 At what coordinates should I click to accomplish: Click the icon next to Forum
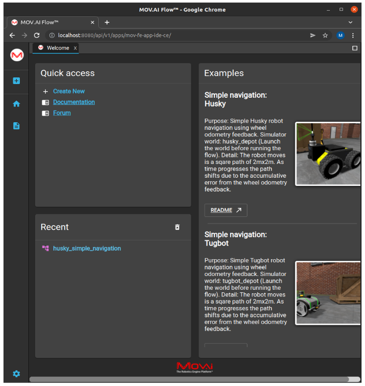(x=45, y=113)
